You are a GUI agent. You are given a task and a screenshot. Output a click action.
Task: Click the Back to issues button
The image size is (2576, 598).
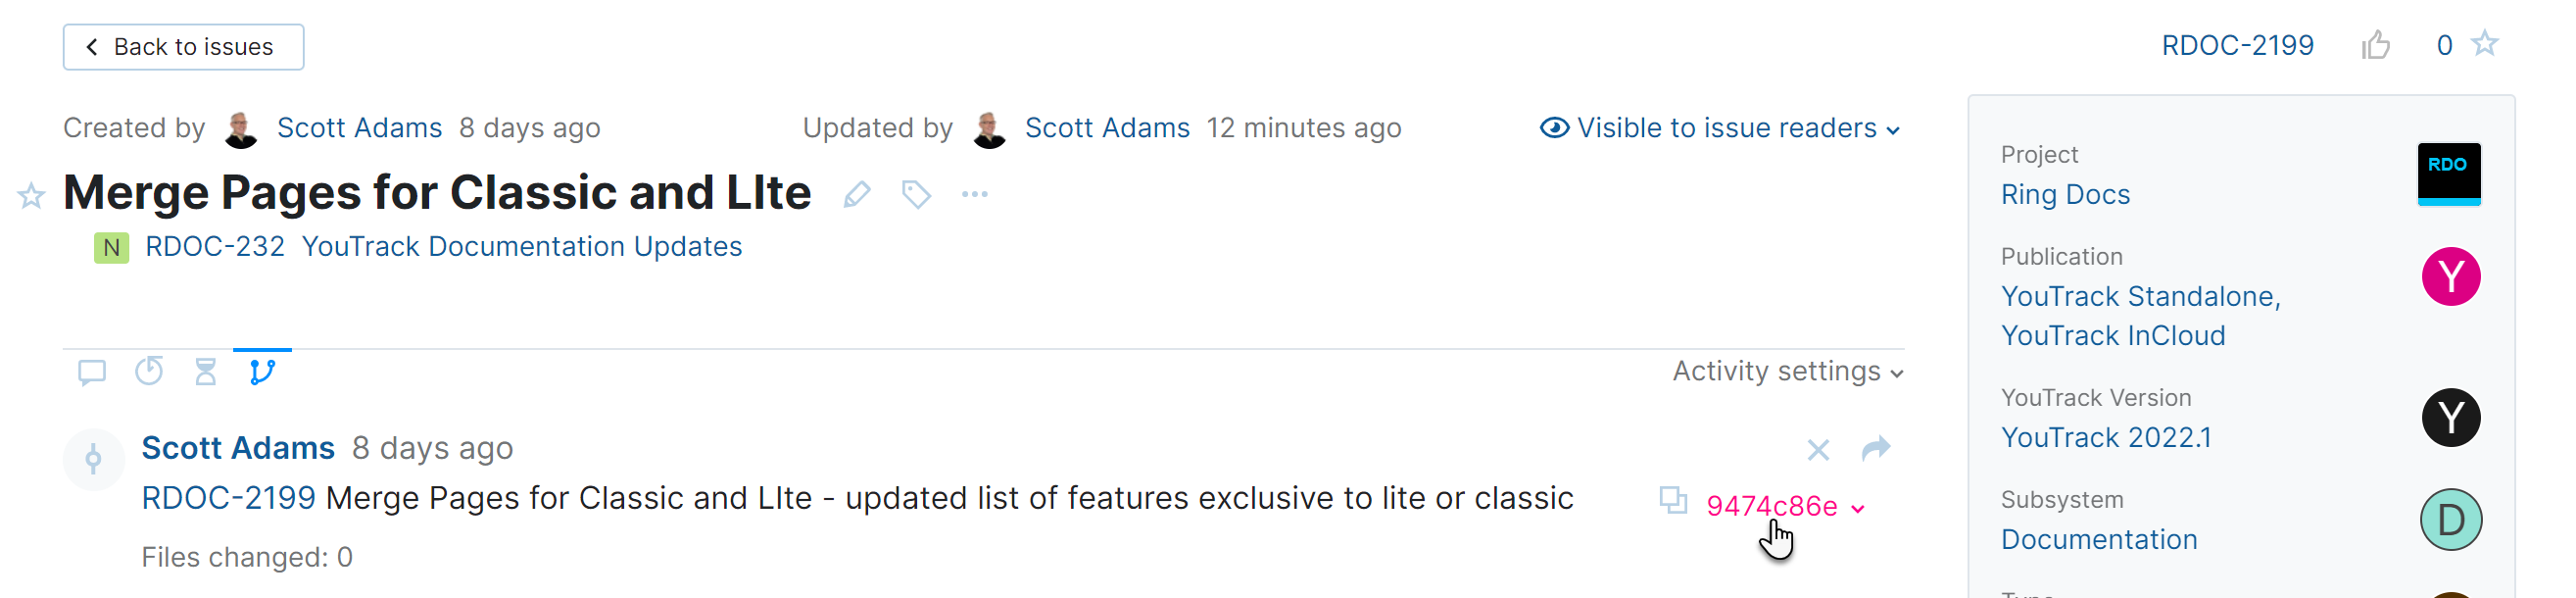click(x=183, y=47)
